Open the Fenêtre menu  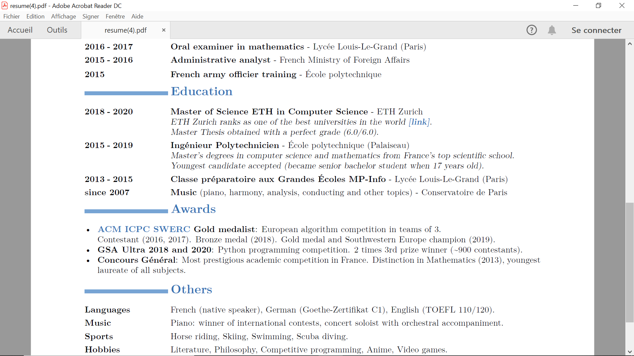115,16
